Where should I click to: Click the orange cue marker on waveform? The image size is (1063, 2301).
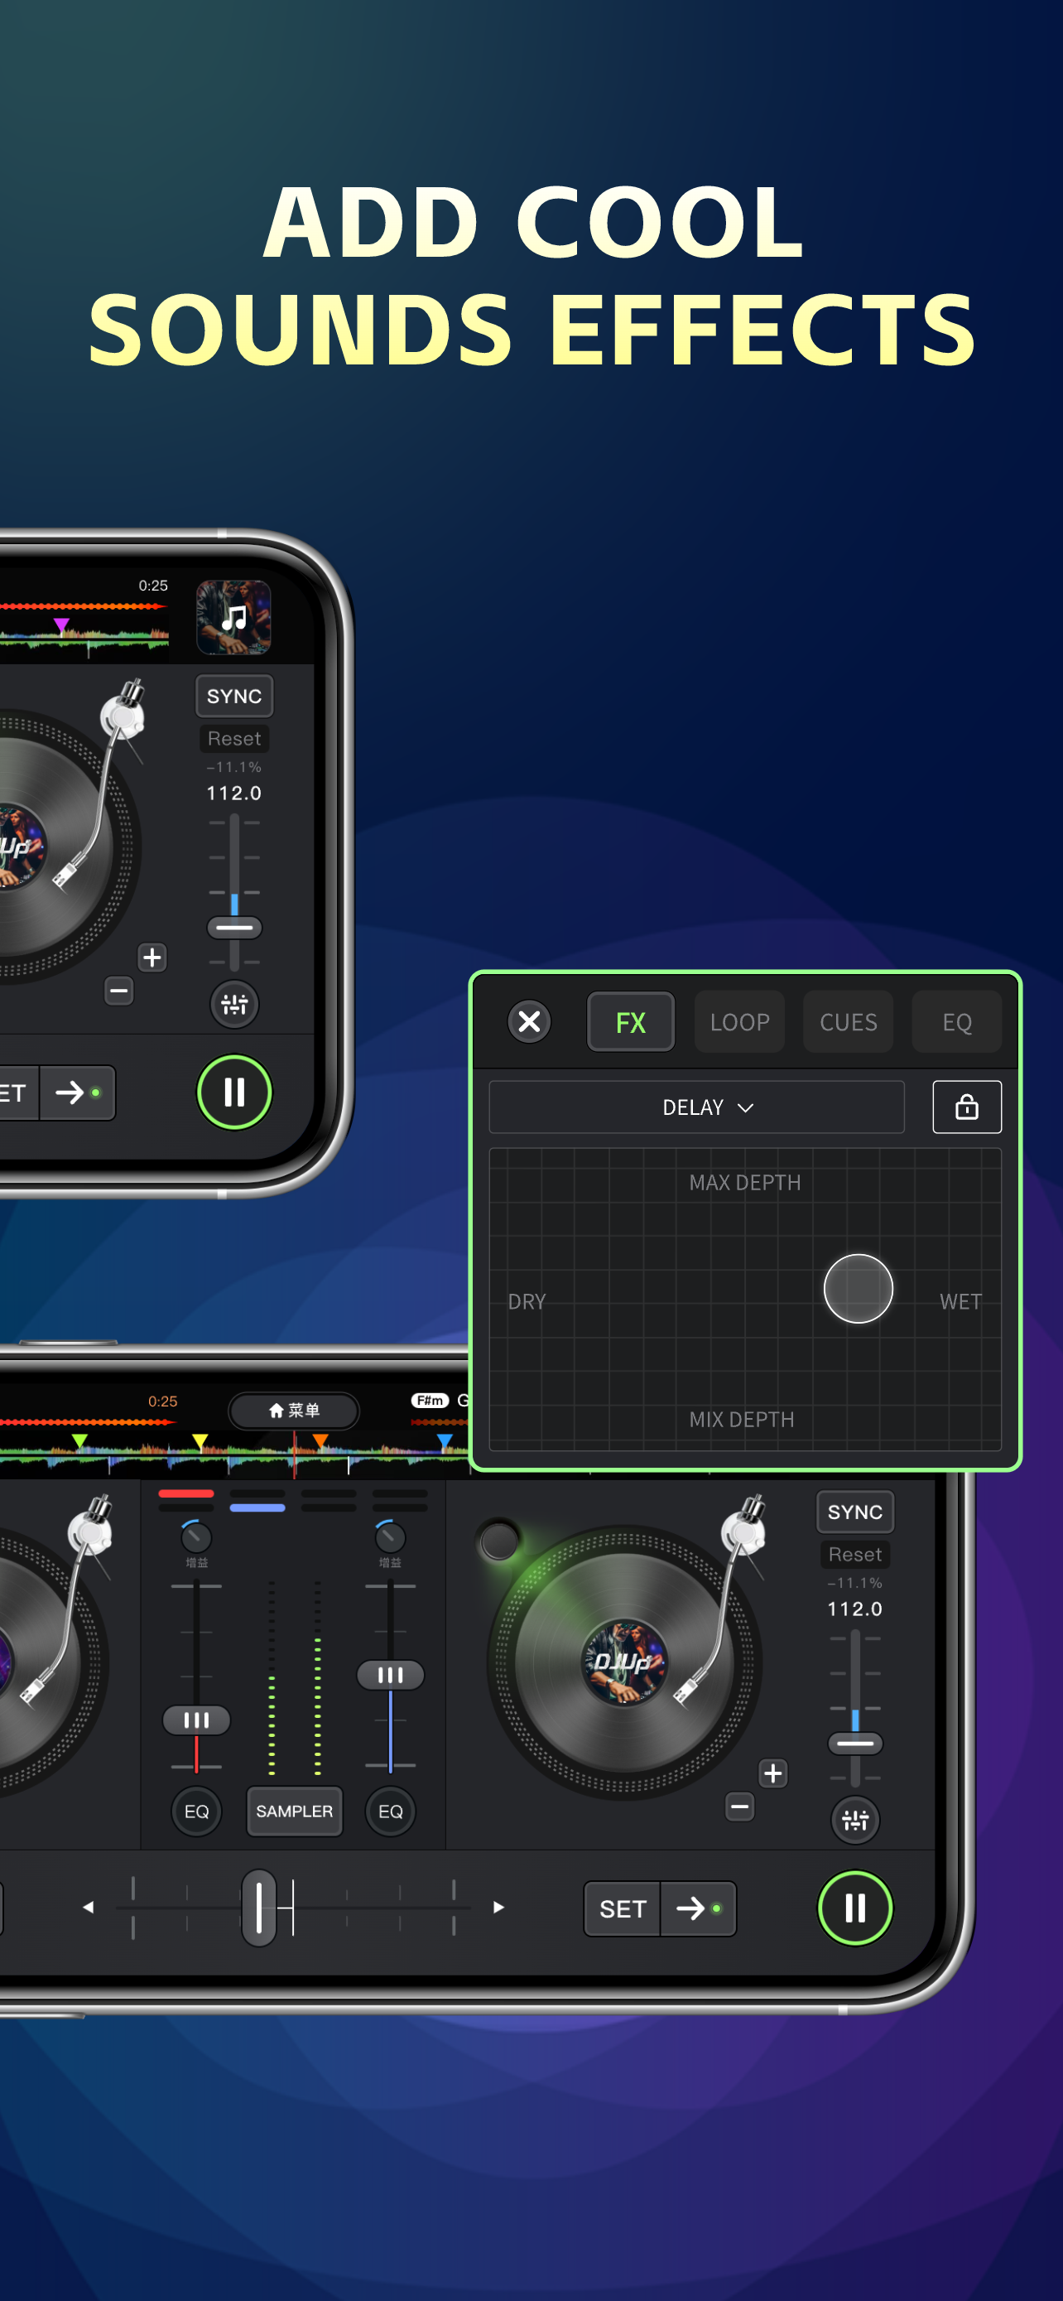[320, 1440]
